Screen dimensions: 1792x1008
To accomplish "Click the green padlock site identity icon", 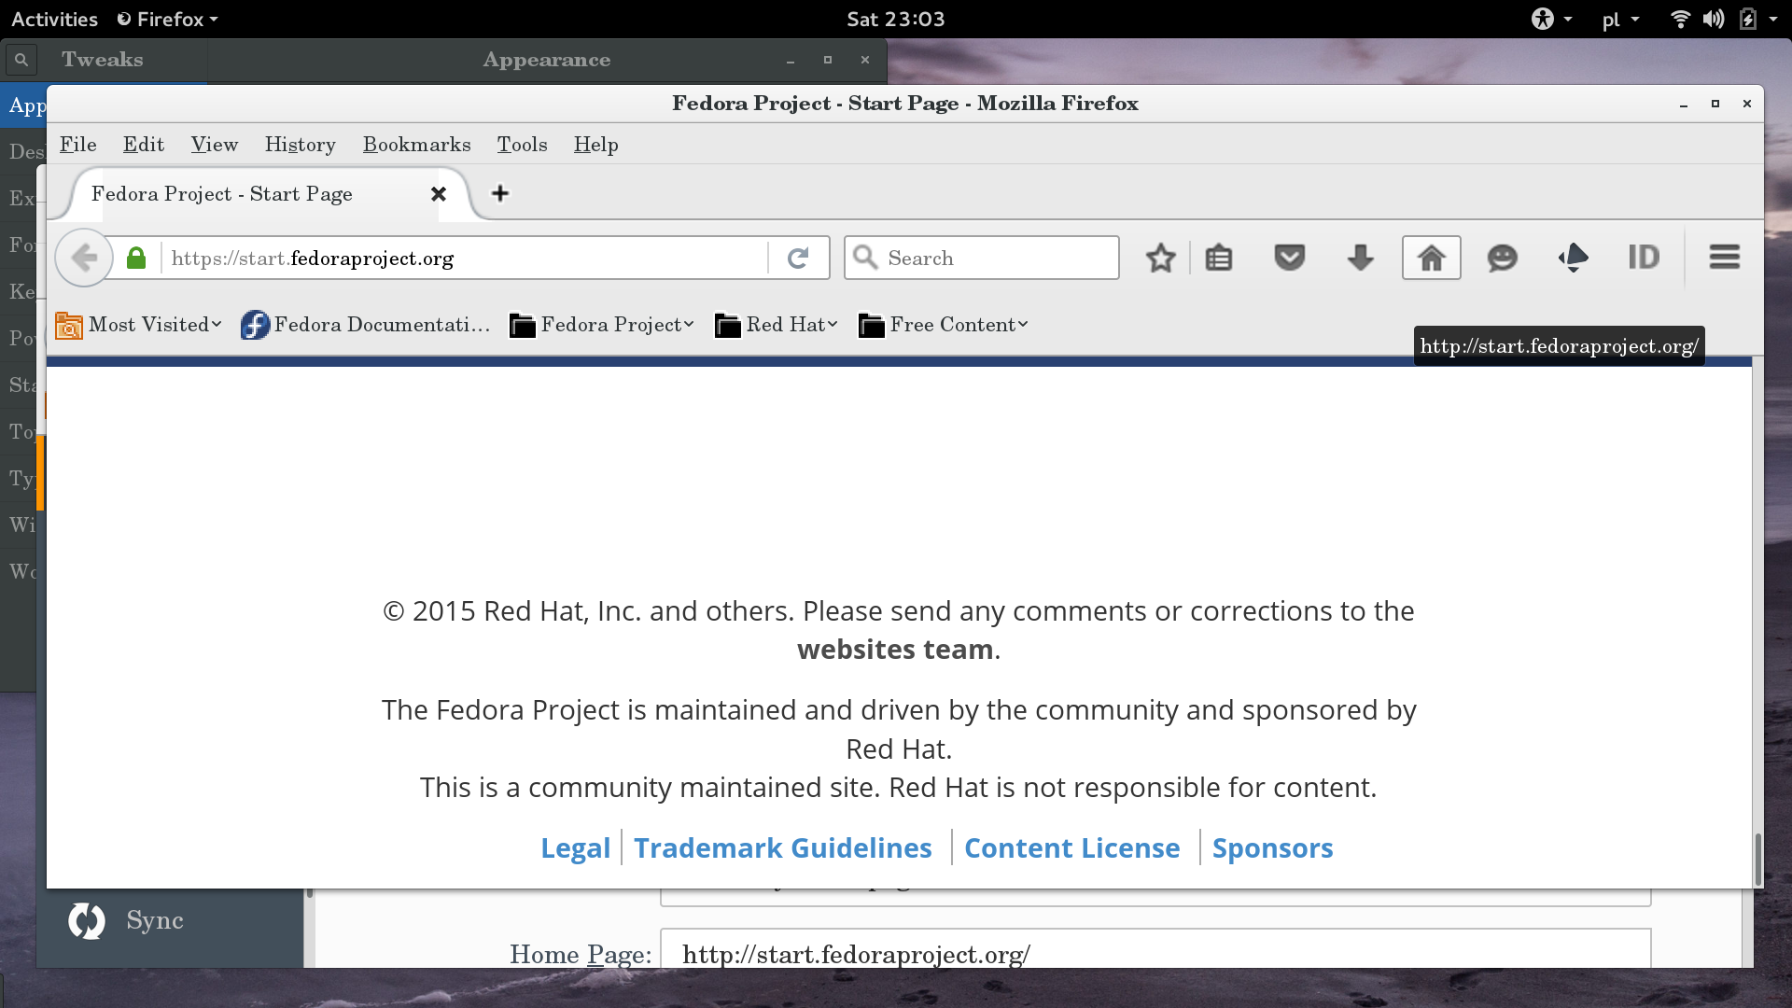I will tap(136, 258).
